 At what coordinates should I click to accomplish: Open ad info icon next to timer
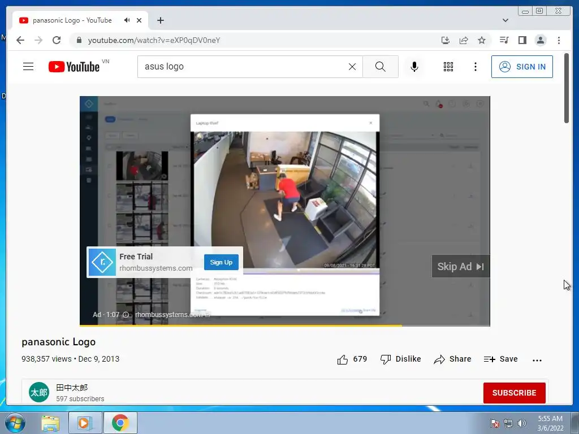[x=126, y=315]
